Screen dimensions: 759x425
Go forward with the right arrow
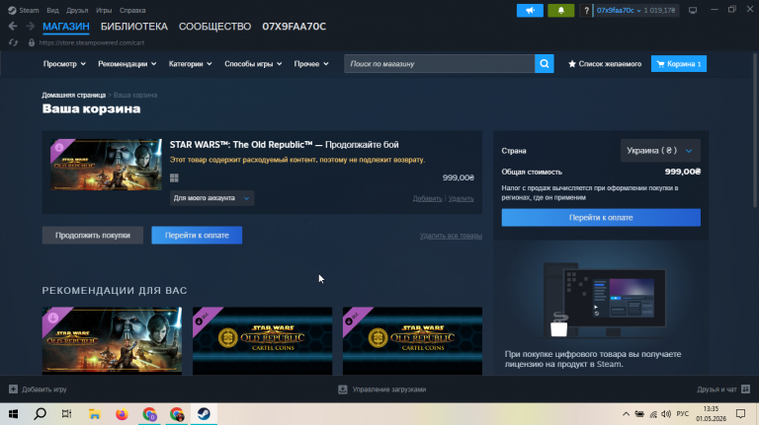[x=30, y=26]
